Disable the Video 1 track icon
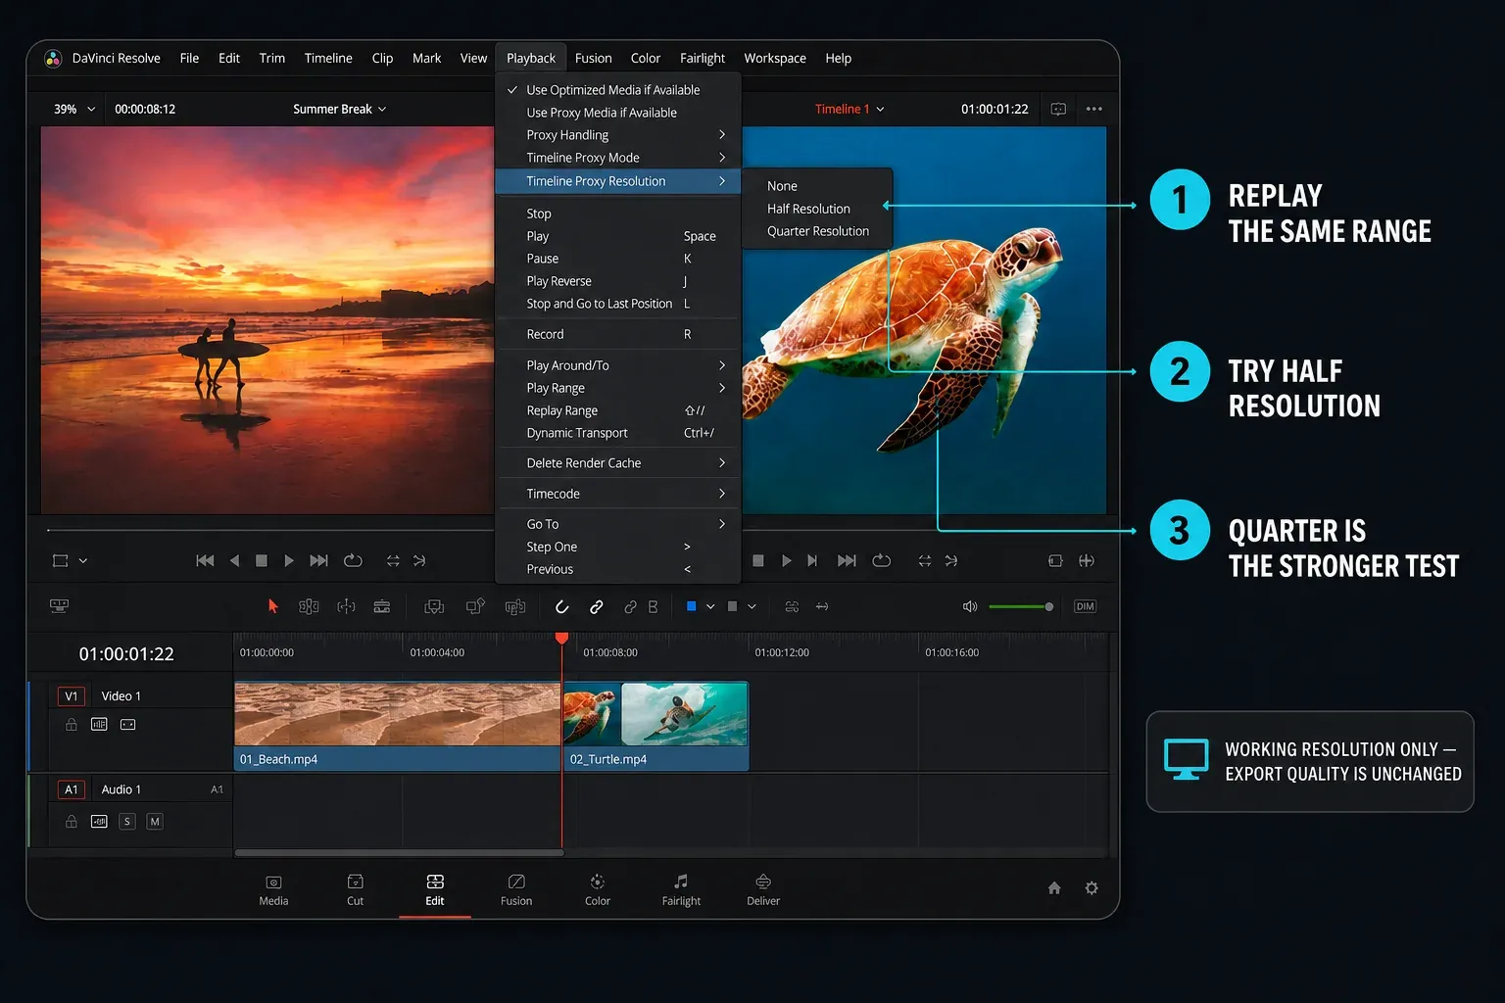The width and height of the screenshot is (1505, 1003). (x=127, y=725)
